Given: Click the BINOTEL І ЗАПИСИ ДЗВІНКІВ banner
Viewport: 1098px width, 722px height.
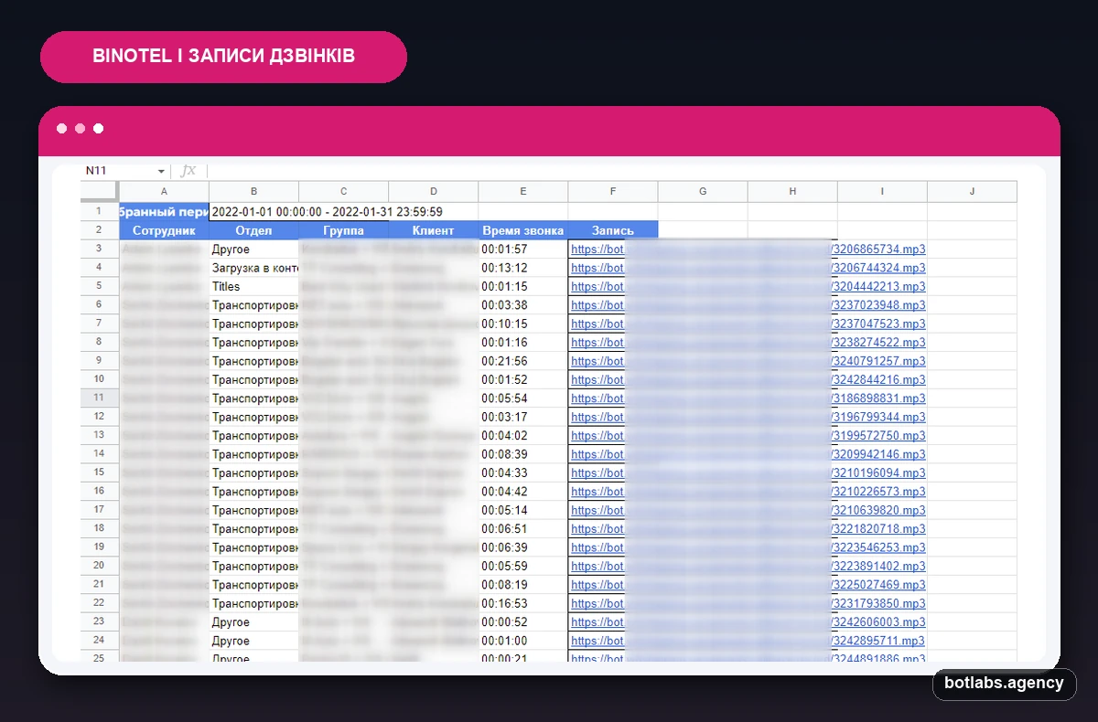Looking at the screenshot, I should (223, 57).
